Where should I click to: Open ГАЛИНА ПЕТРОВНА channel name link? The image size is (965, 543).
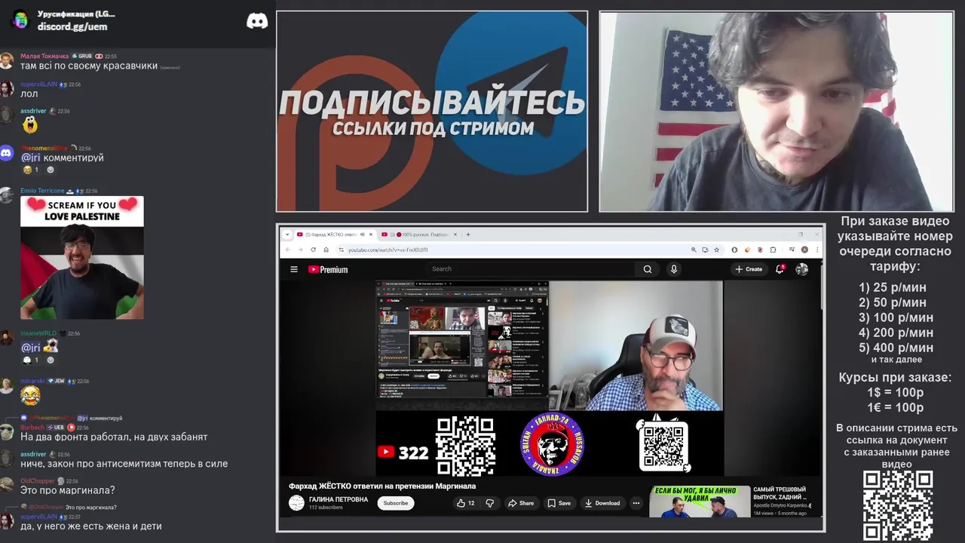[x=339, y=499]
